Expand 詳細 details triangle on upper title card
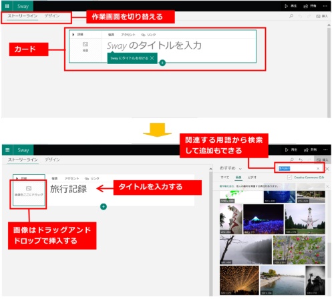 tap(73, 35)
